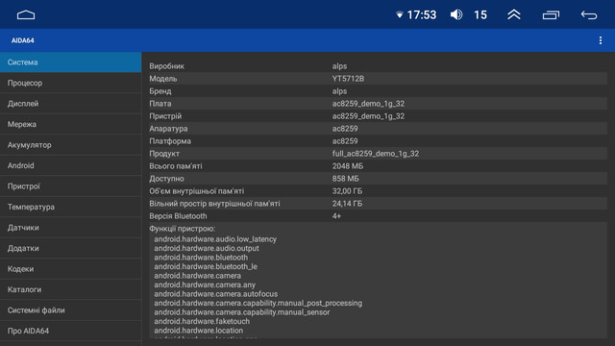Select the Датчики category

pos(70,228)
